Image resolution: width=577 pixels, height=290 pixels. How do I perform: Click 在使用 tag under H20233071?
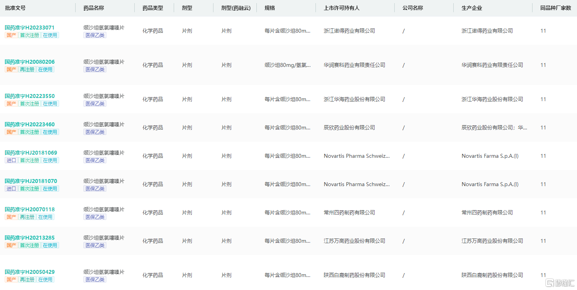50,35
